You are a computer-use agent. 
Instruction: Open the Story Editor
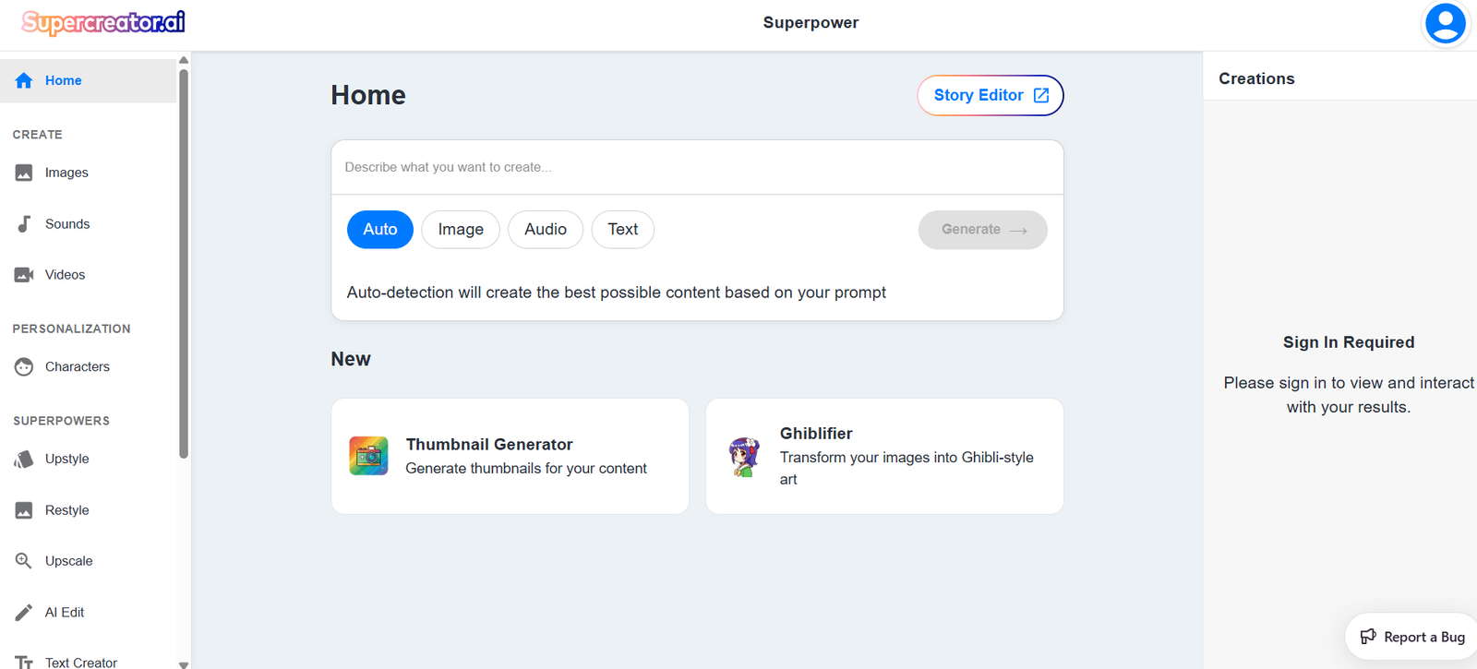pos(991,96)
